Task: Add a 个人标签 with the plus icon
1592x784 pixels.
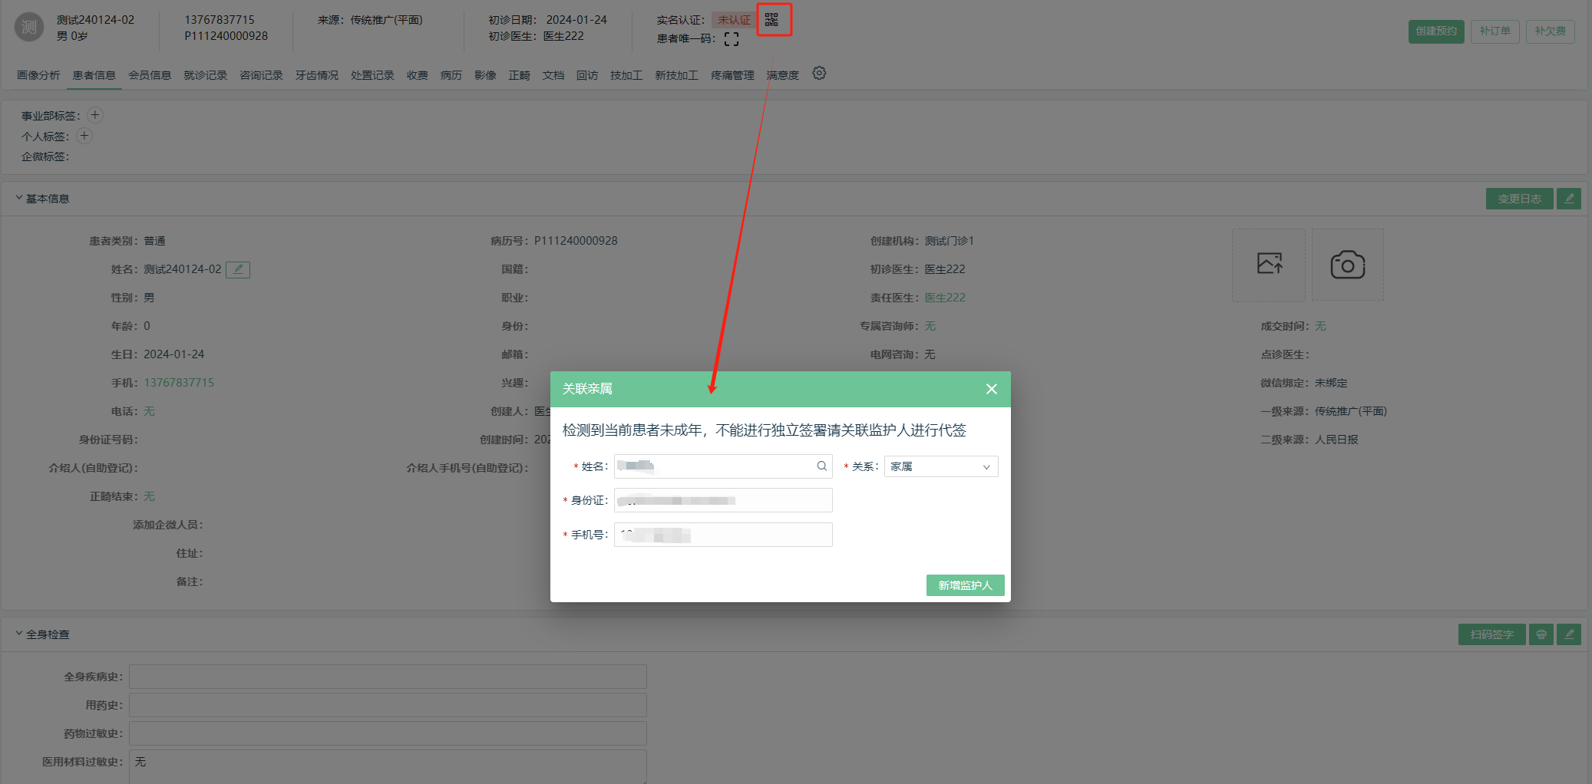Action: pyautogui.click(x=84, y=136)
